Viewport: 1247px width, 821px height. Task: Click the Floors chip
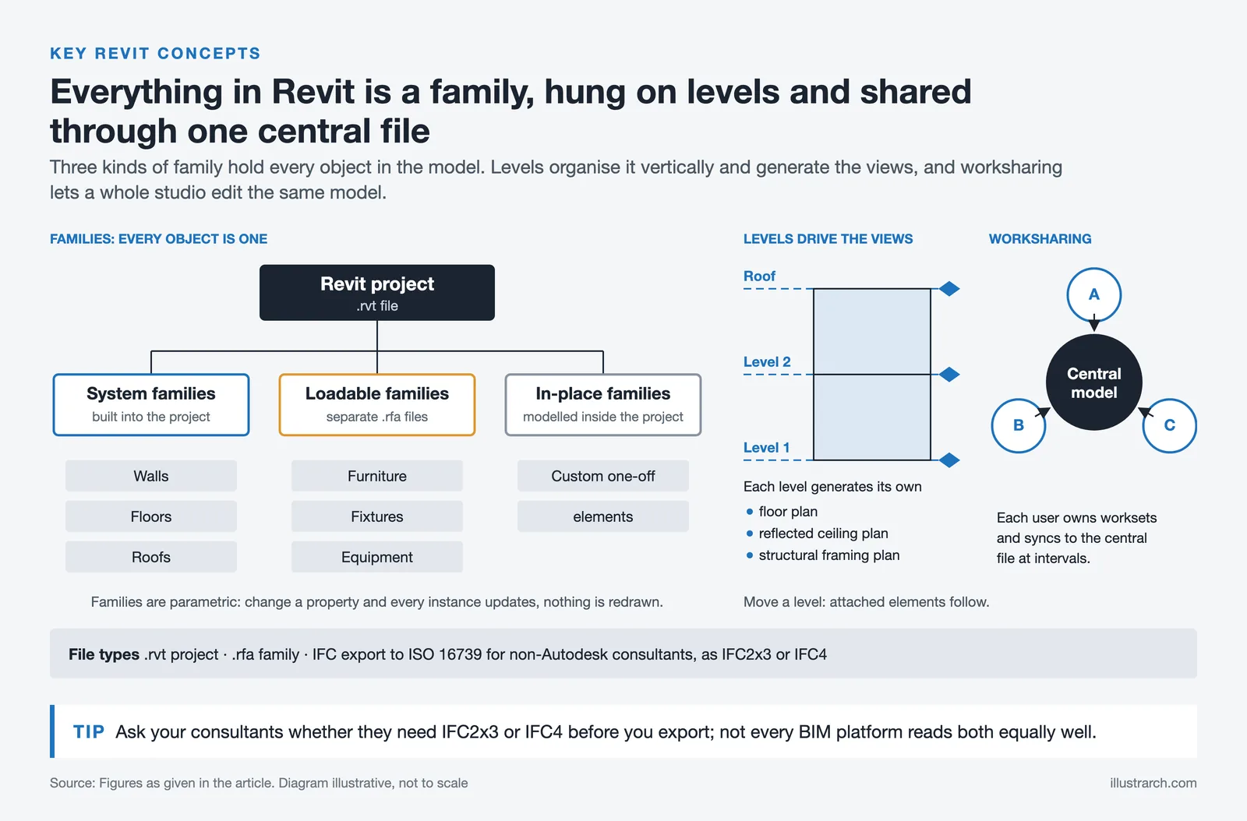[x=151, y=516]
